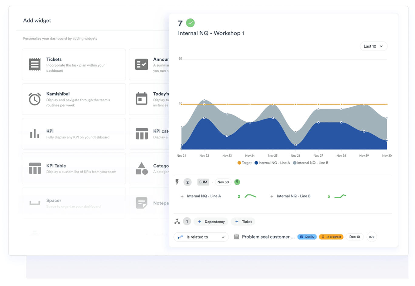
Task: Select the Tickets widget icon
Action: (35, 64)
